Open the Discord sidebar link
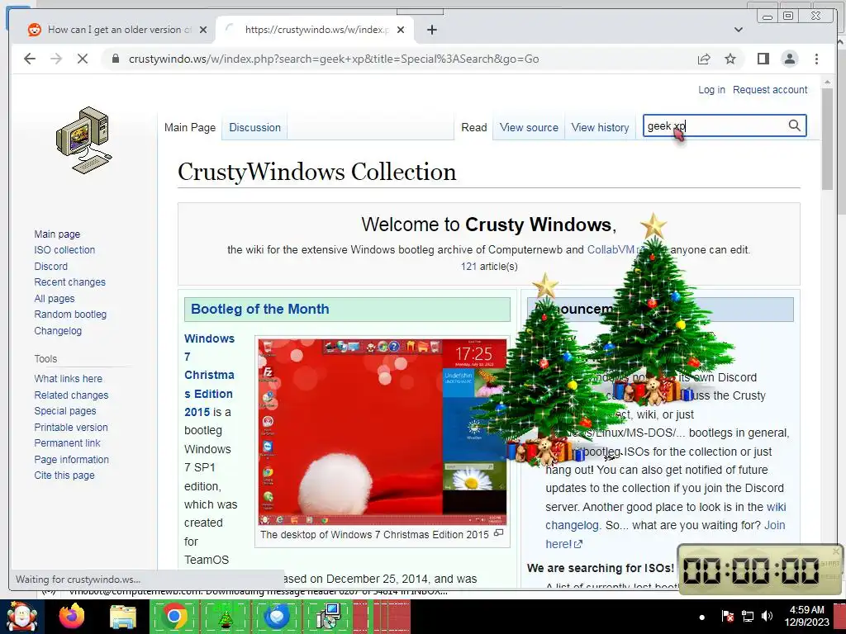The height and width of the screenshot is (634, 846). point(50,267)
